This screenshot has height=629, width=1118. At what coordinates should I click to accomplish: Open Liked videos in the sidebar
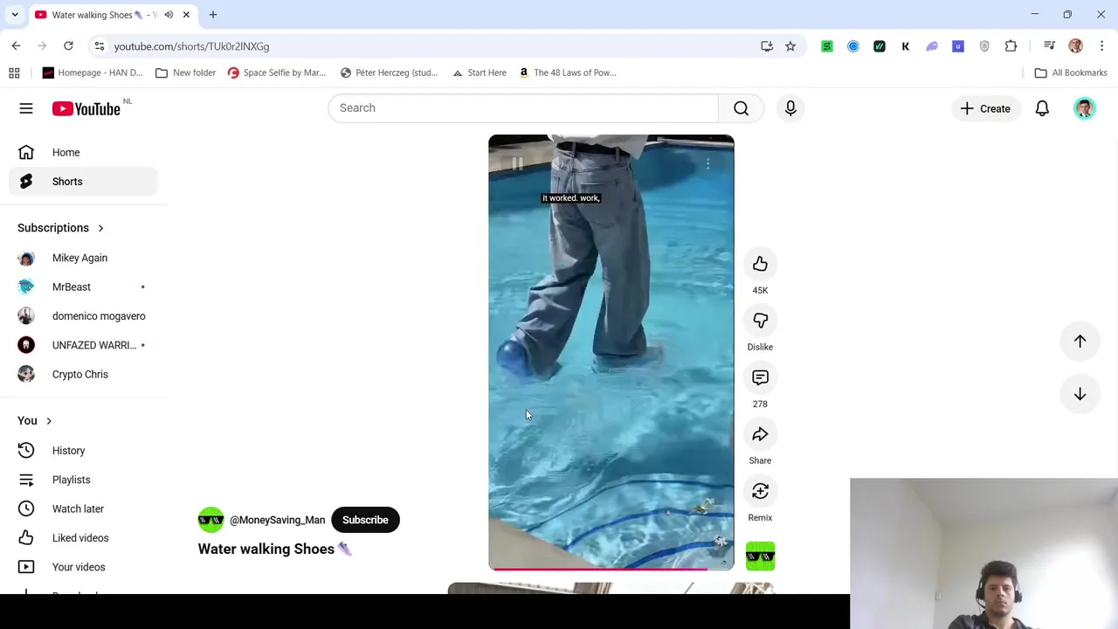pyautogui.click(x=83, y=538)
